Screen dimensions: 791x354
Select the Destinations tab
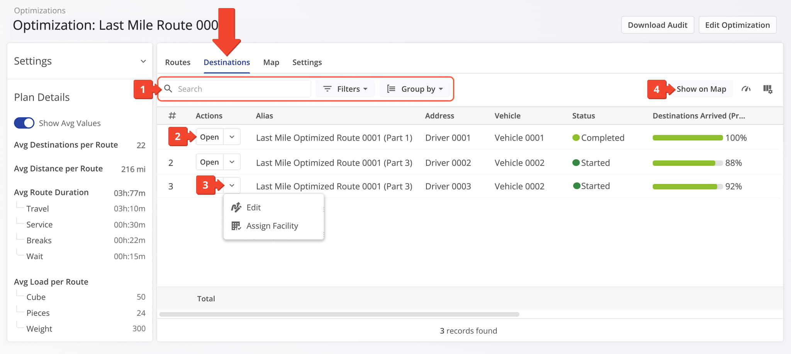point(227,62)
